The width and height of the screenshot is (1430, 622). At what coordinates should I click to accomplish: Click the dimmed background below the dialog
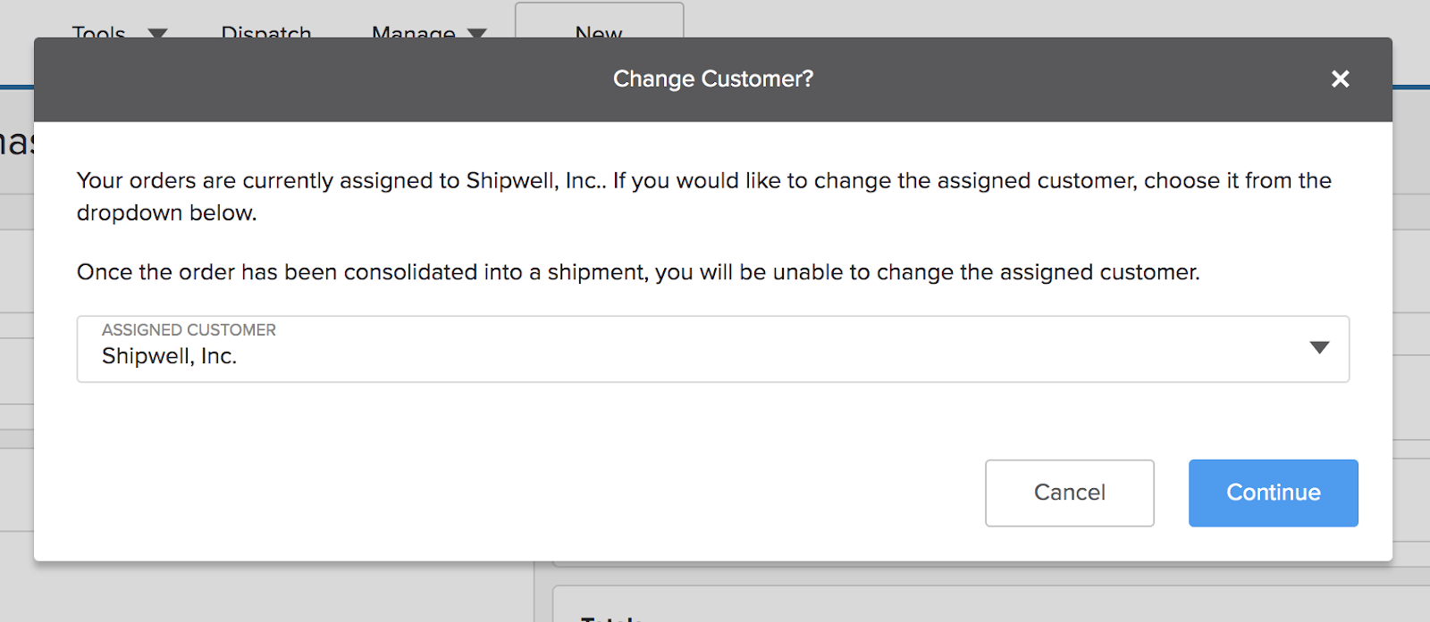[x=268, y=593]
